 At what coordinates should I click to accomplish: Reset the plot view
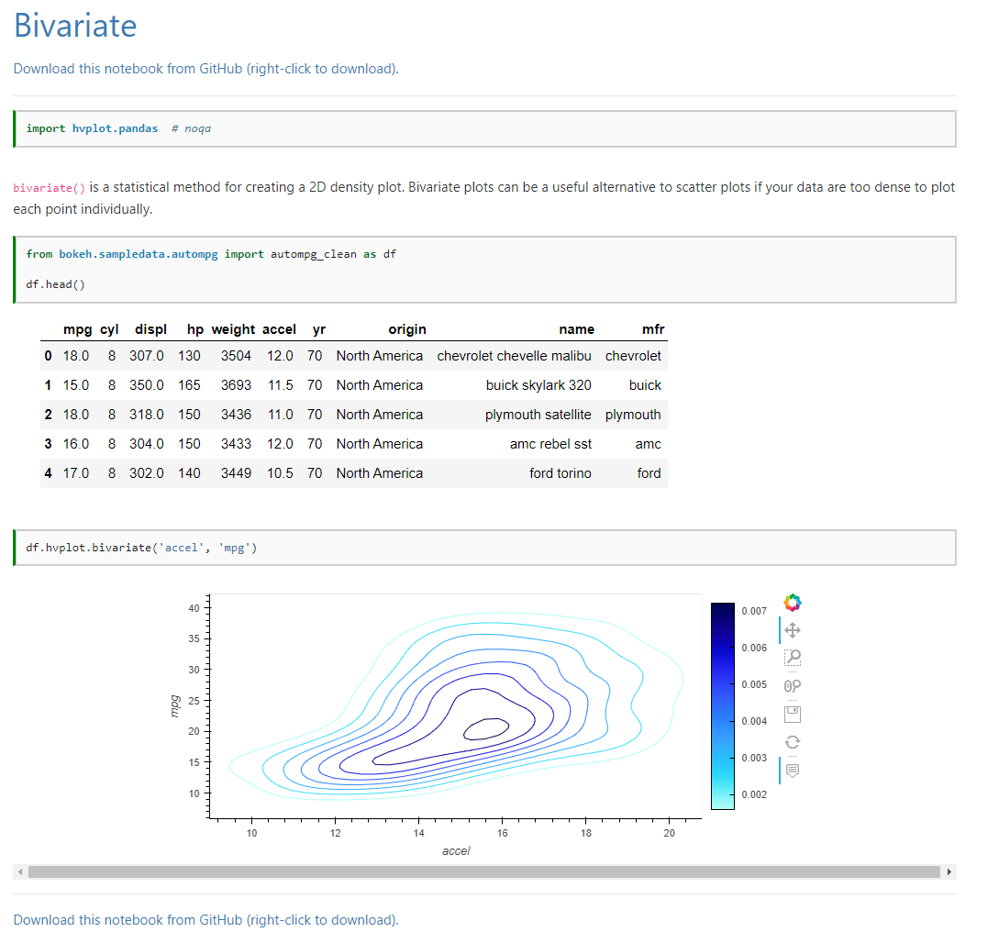click(792, 741)
